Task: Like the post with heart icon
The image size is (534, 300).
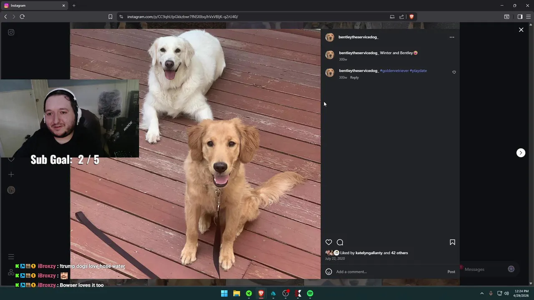Action: coord(329,242)
